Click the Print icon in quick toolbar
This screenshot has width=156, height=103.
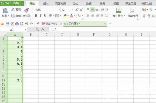point(17,24)
